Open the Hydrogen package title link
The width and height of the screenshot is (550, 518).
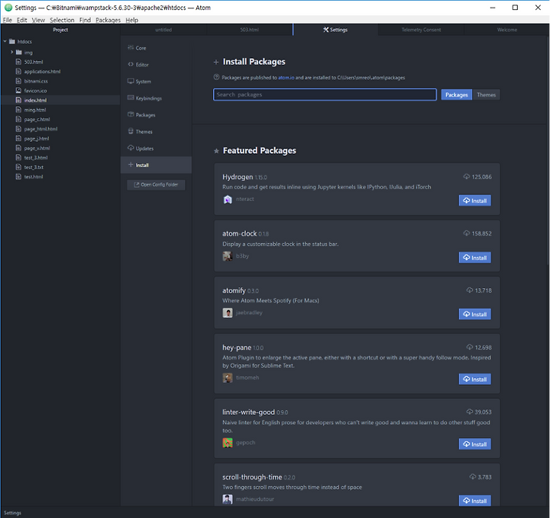238,176
